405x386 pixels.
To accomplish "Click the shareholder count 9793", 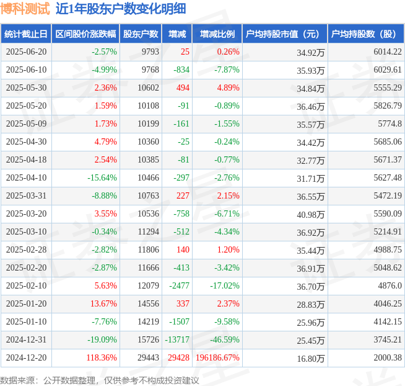I will pyautogui.click(x=150, y=52).
